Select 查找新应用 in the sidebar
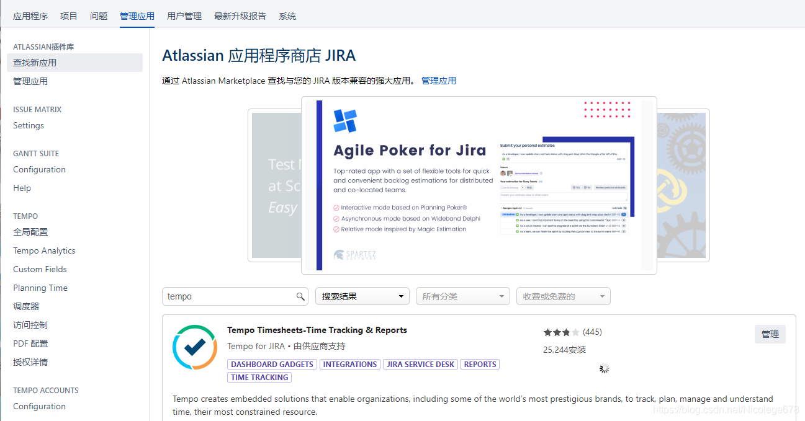This screenshot has width=805, height=421. coord(74,63)
